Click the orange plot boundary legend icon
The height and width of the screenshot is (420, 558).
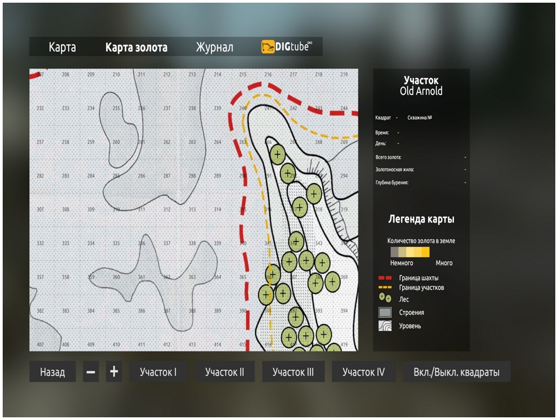point(385,288)
